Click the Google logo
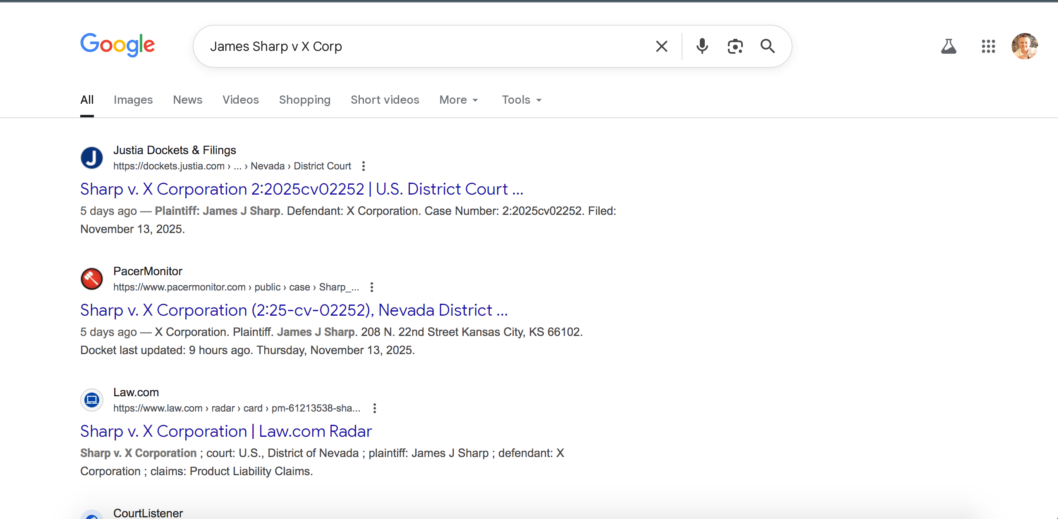Viewport: 1058px width, 519px height. pyautogui.click(x=117, y=45)
